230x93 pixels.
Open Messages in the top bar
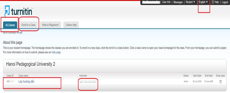[178, 2]
